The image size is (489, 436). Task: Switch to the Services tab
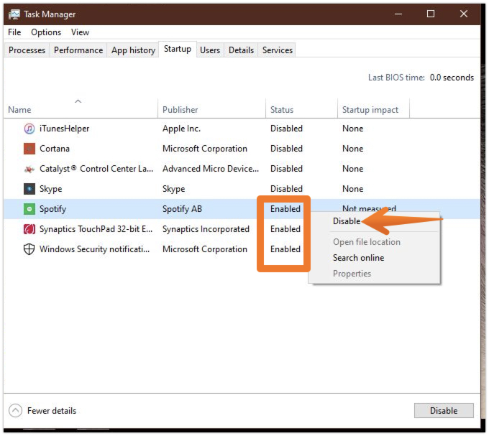[x=277, y=50]
